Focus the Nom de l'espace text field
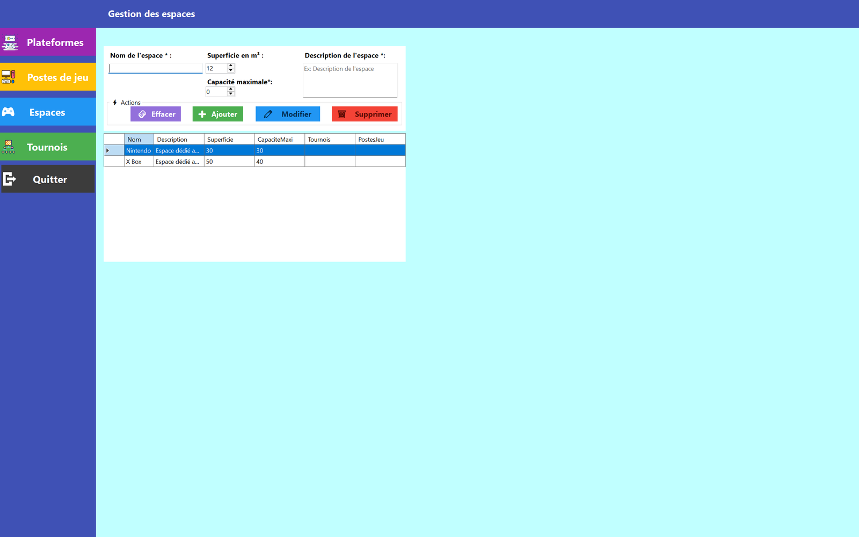This screenshot has height=537, width=859. point(156,69)
